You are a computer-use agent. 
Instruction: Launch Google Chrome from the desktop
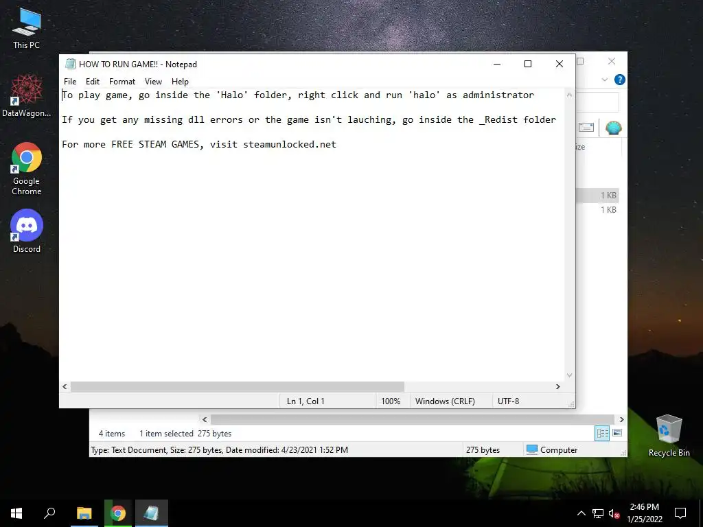coord(27,169)
